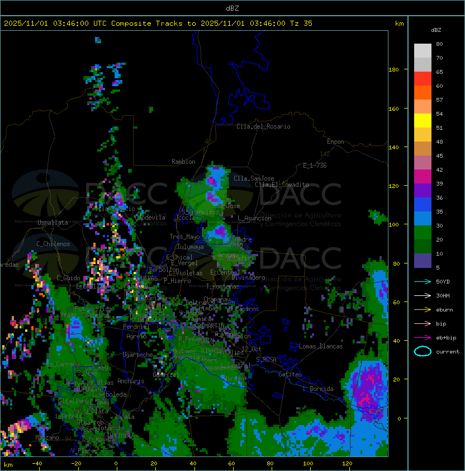Click the 'L_Dormida' map label
Screen dimensions: 465x471
[x=318, y=389]
